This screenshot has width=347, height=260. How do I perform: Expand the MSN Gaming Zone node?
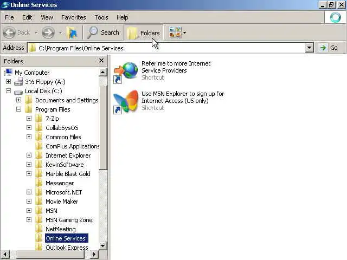[29, 220]
